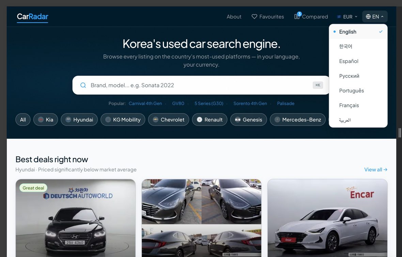Click the Hyundai logo in the brand chip
This screenshot has height=257, width=402.
[68, 120]
